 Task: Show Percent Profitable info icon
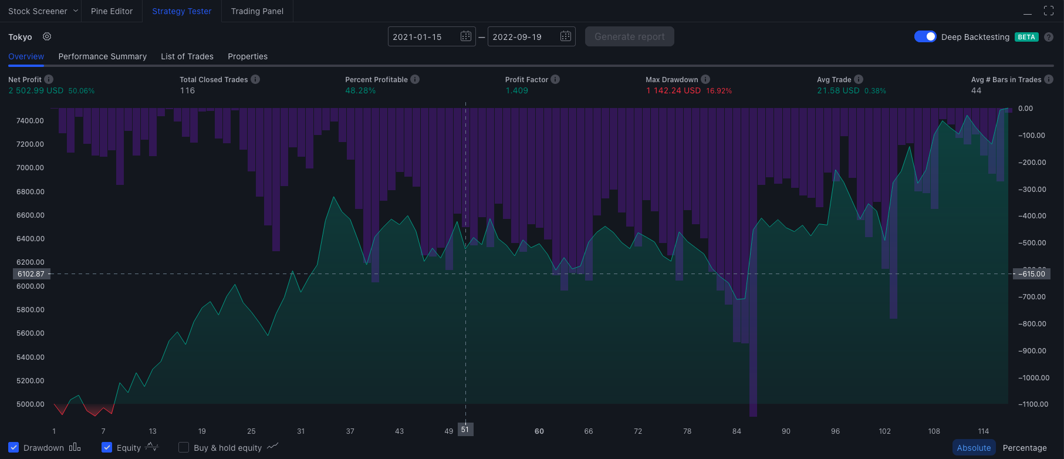coord(415,79)
